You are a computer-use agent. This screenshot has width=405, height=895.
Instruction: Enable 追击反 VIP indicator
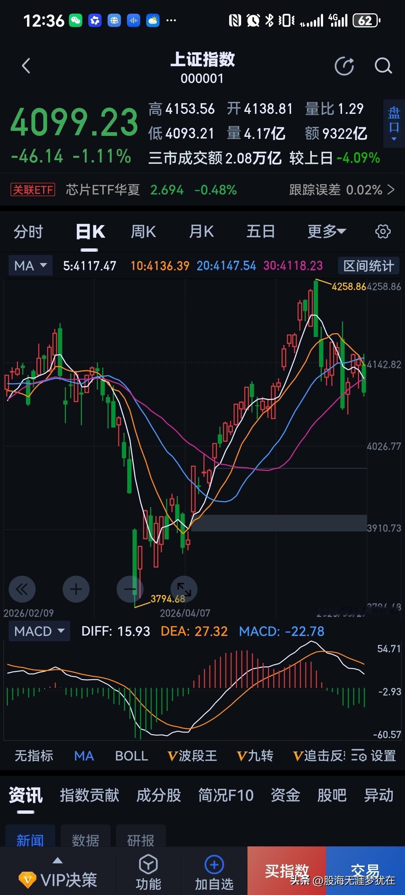coord(319,756)
